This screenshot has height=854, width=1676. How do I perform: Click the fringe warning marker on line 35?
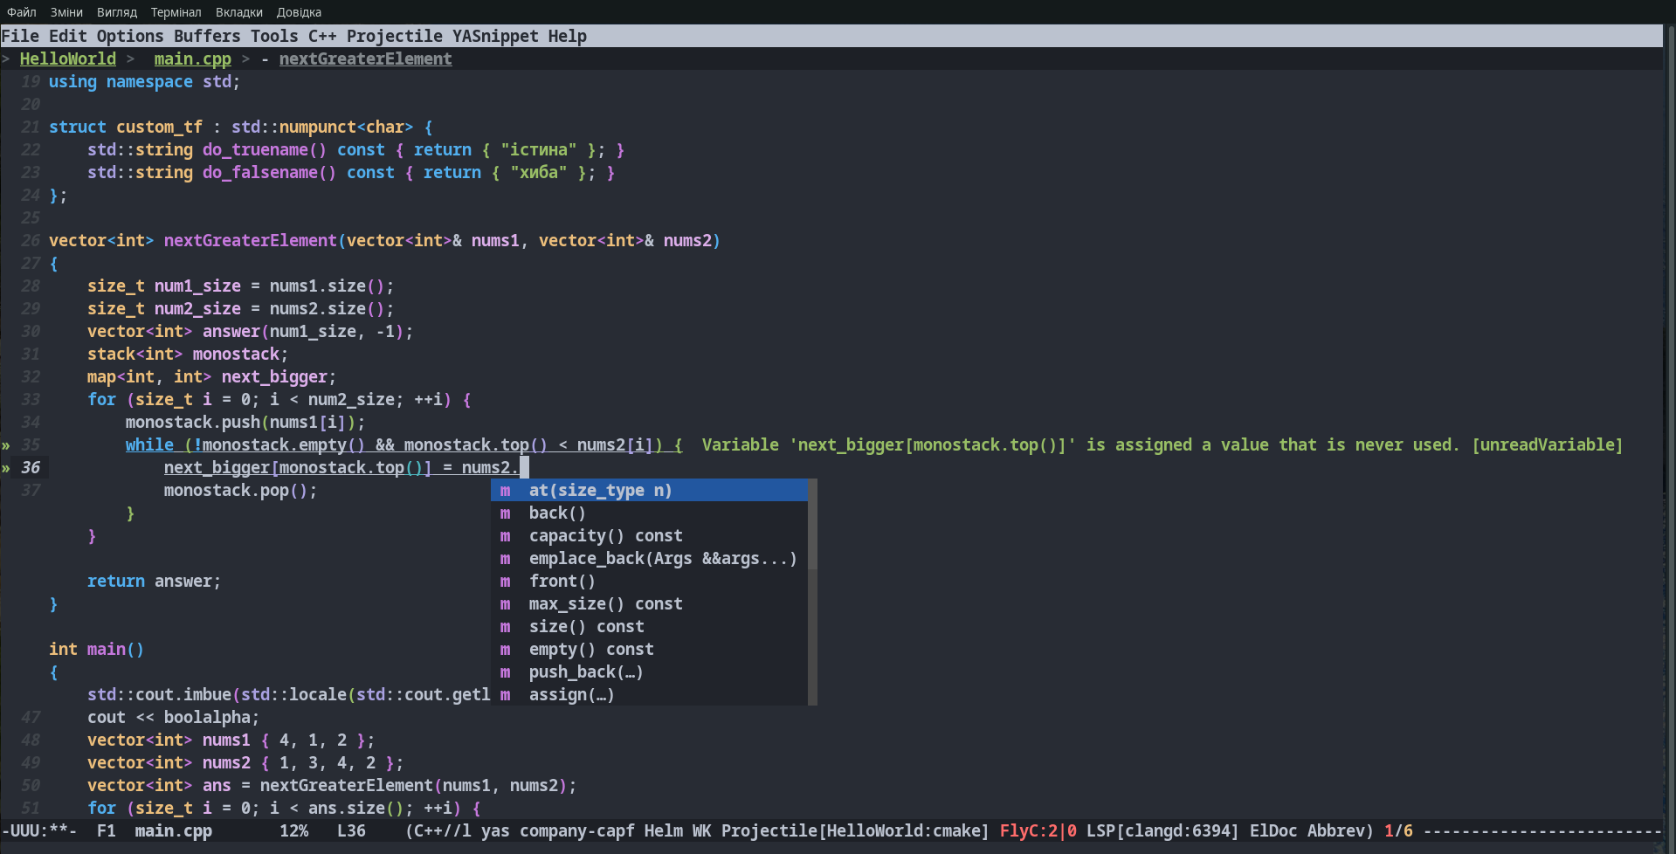pos(6,445)
